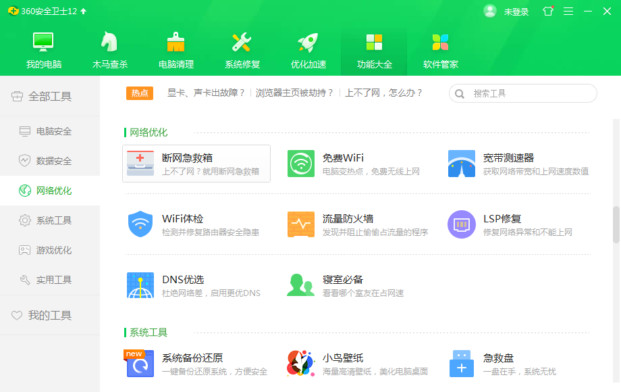621x392 pixels.
Task: Select 游戏优化 sidebar category
Action: 50,250
